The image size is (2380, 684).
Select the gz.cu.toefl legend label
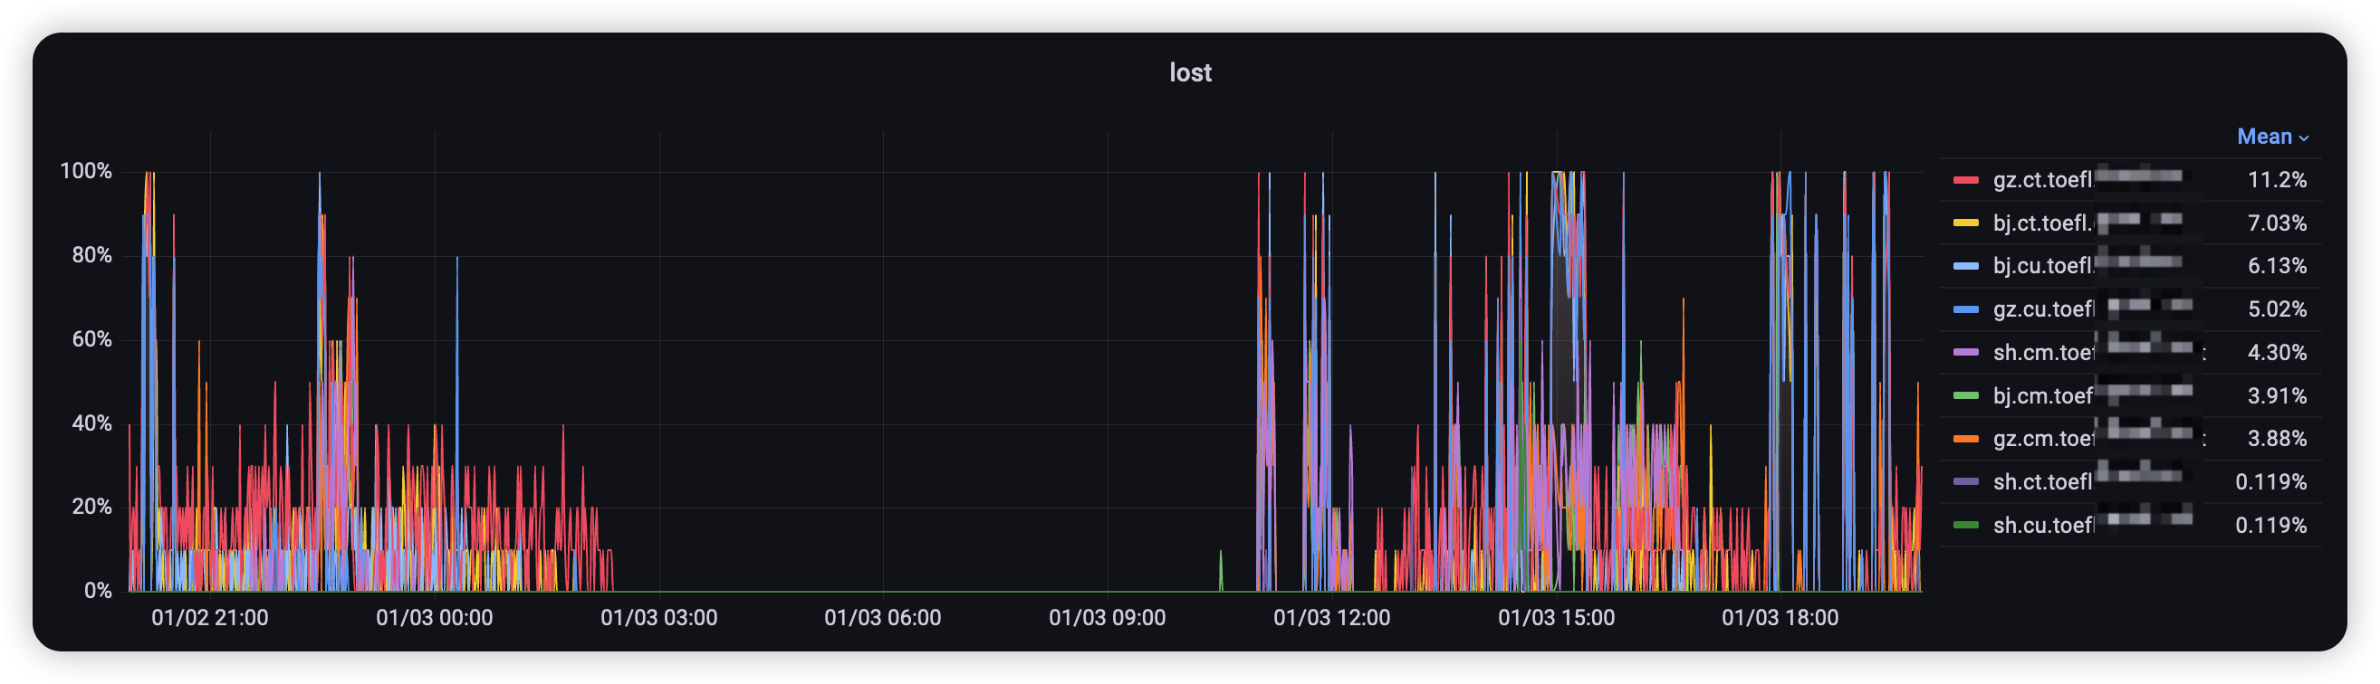(x=2042, y=309)
